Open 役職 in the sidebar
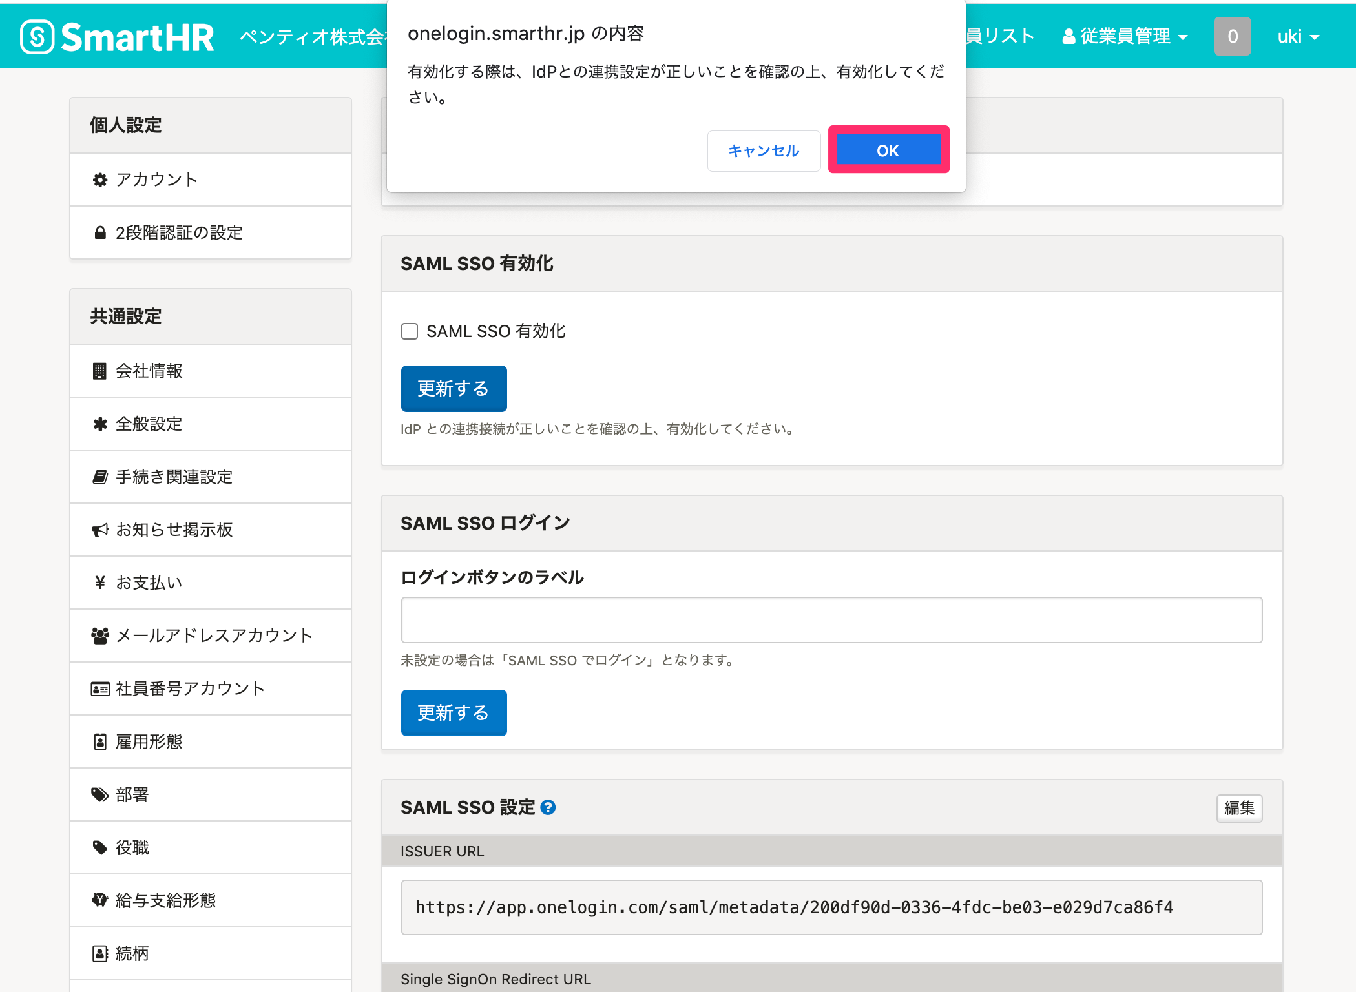 click(x=211, y=847)
